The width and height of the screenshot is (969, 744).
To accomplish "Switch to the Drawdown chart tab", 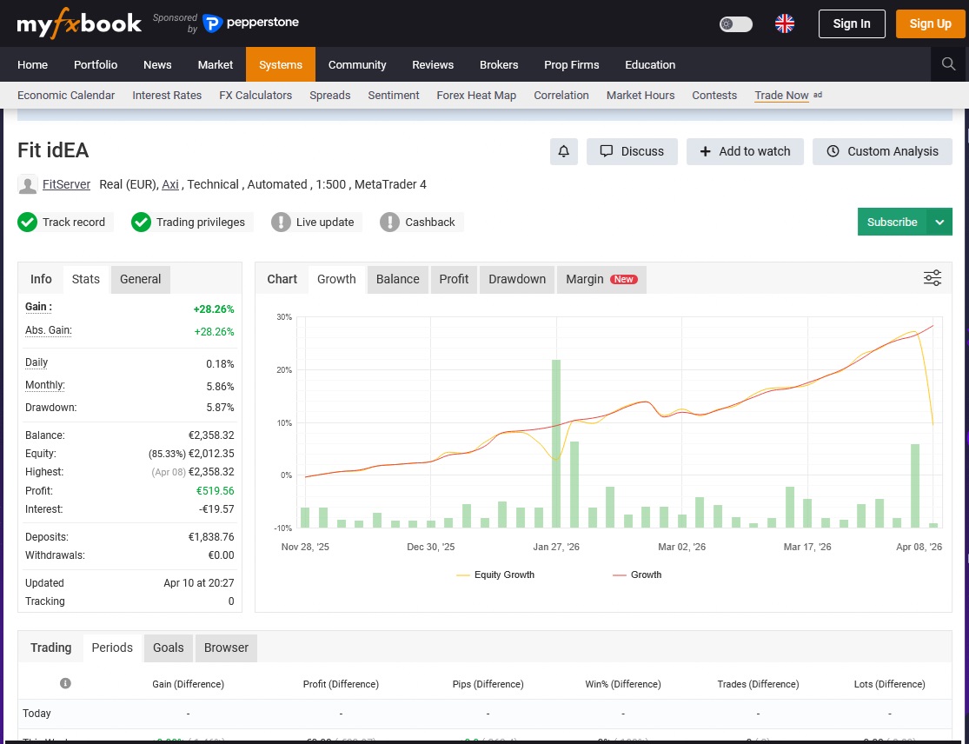I will (x=517, y=279).
